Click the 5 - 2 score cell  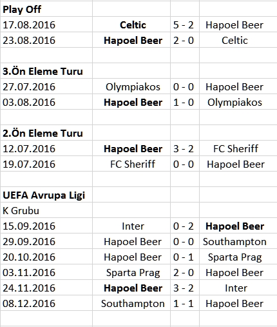coord(185,25)
